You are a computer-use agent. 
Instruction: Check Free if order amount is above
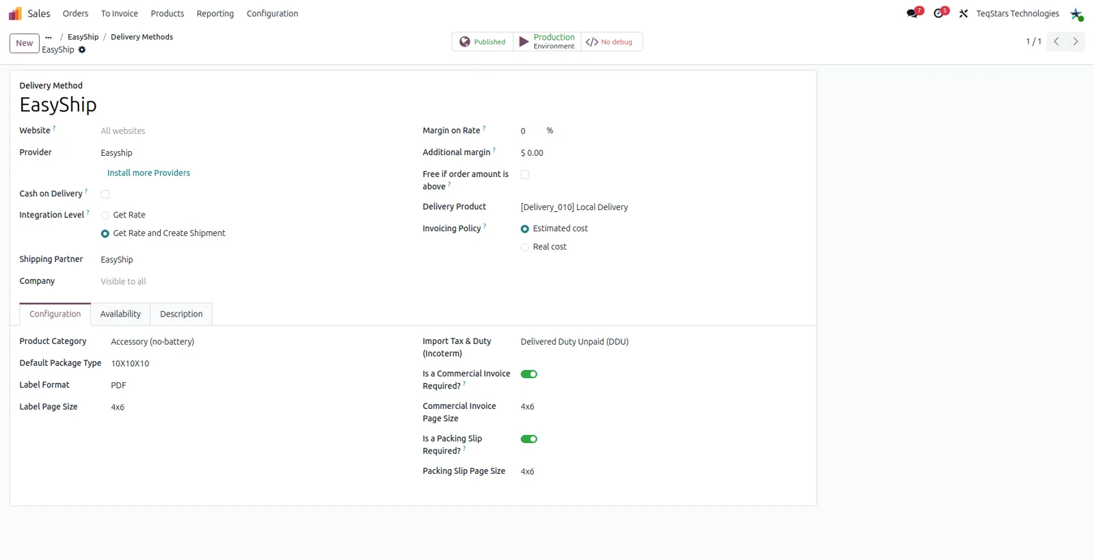(x=525, y=175)
